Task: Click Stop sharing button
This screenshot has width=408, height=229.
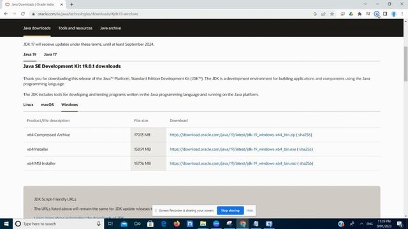Action: point(230,211)
